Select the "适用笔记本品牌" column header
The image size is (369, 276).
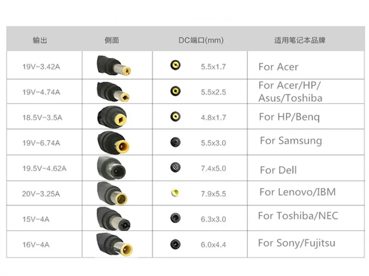pos(299,40)
